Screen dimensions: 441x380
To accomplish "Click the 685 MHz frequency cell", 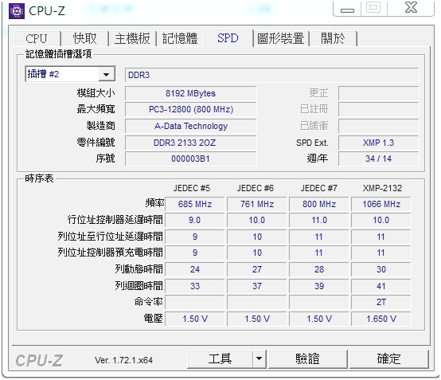I will click(x=194, y=204).
